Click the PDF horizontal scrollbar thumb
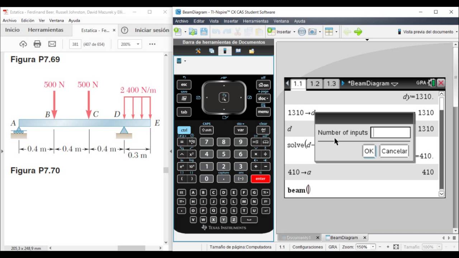This screenshot has width=459, height=258. click(131, 248)
